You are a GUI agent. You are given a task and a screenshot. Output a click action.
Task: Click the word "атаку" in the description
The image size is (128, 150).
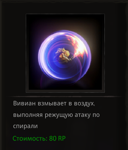83,115
